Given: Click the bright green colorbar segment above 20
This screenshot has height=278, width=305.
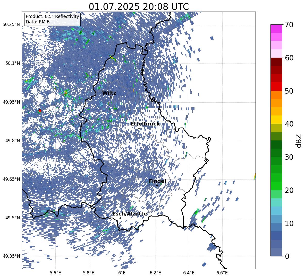Looking at the screenshot, I should click(x=276, y=186).
